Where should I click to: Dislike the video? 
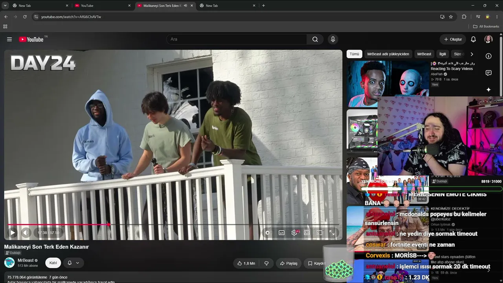266,263
